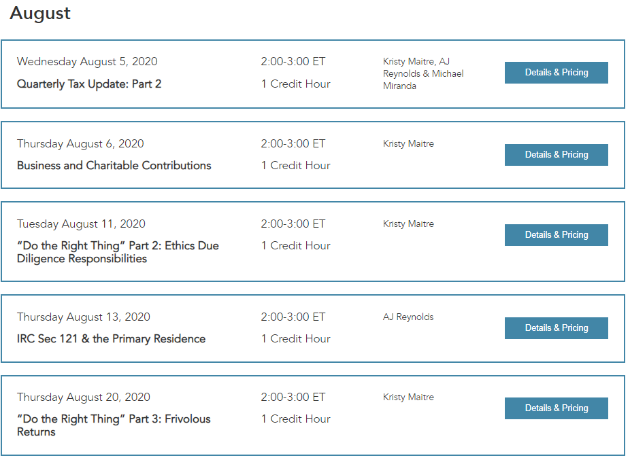Screen dimensions: 630x460
Task: Click 1 Credit Hour on the August 20 card
Action: coord(296,419)
